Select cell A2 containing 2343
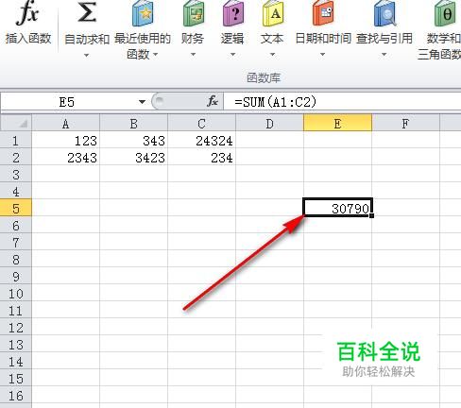The height and width of the screenshot is (408, 461). coord(65,158)
